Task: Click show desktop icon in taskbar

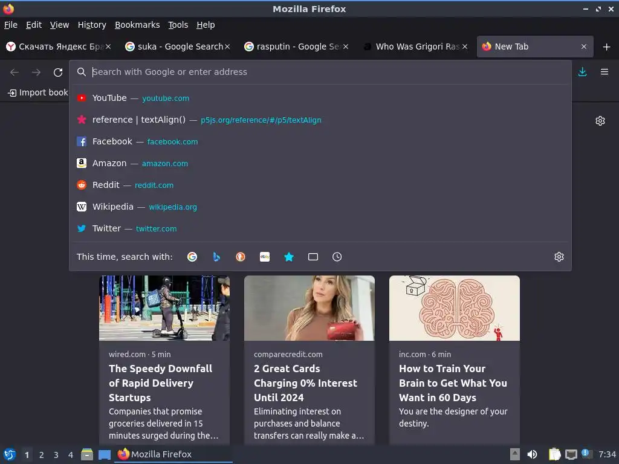Action: pyautogui.click(x=105, y=455)
